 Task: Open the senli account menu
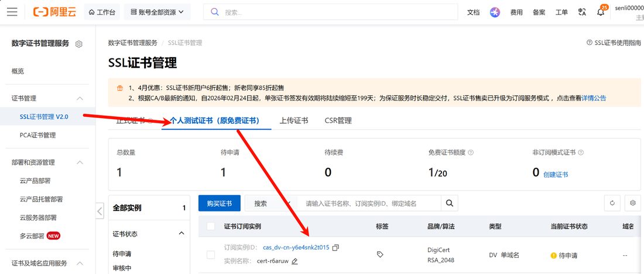(629, 12)
